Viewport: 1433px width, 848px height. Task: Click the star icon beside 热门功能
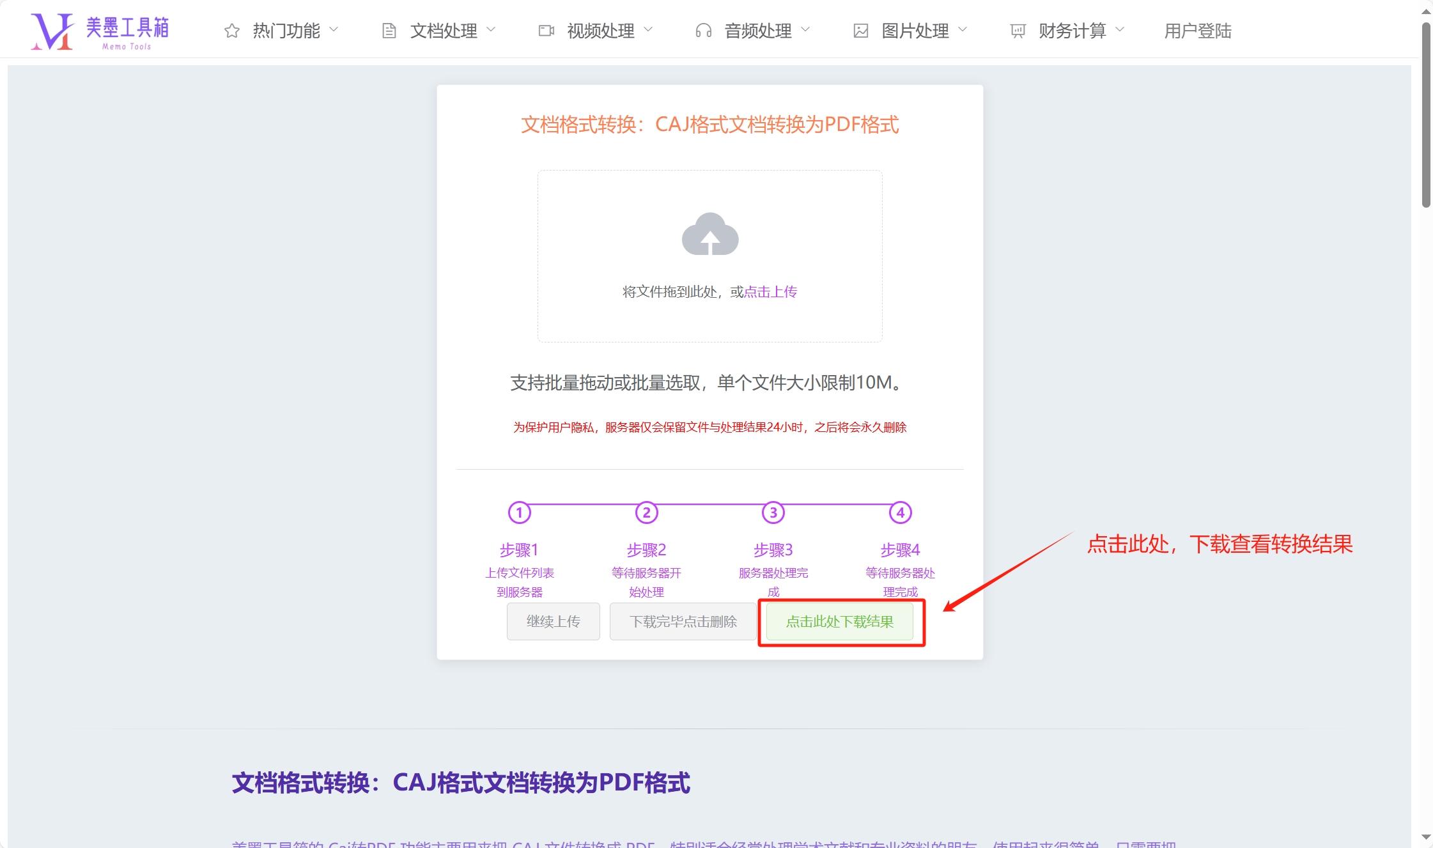[x=231, y=29]
